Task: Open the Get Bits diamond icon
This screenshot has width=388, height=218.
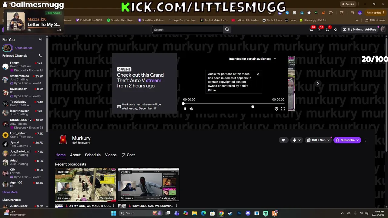Action: click(x=336, y=29)
